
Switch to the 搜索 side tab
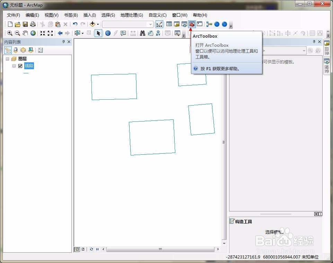327,66
